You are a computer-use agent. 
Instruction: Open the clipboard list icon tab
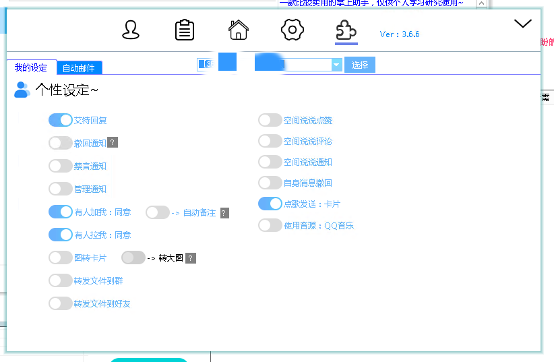[x=185, y=30]
